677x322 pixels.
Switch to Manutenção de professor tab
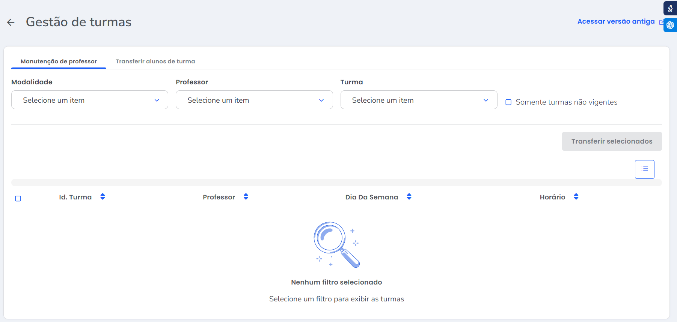click(x=59, y=61)
